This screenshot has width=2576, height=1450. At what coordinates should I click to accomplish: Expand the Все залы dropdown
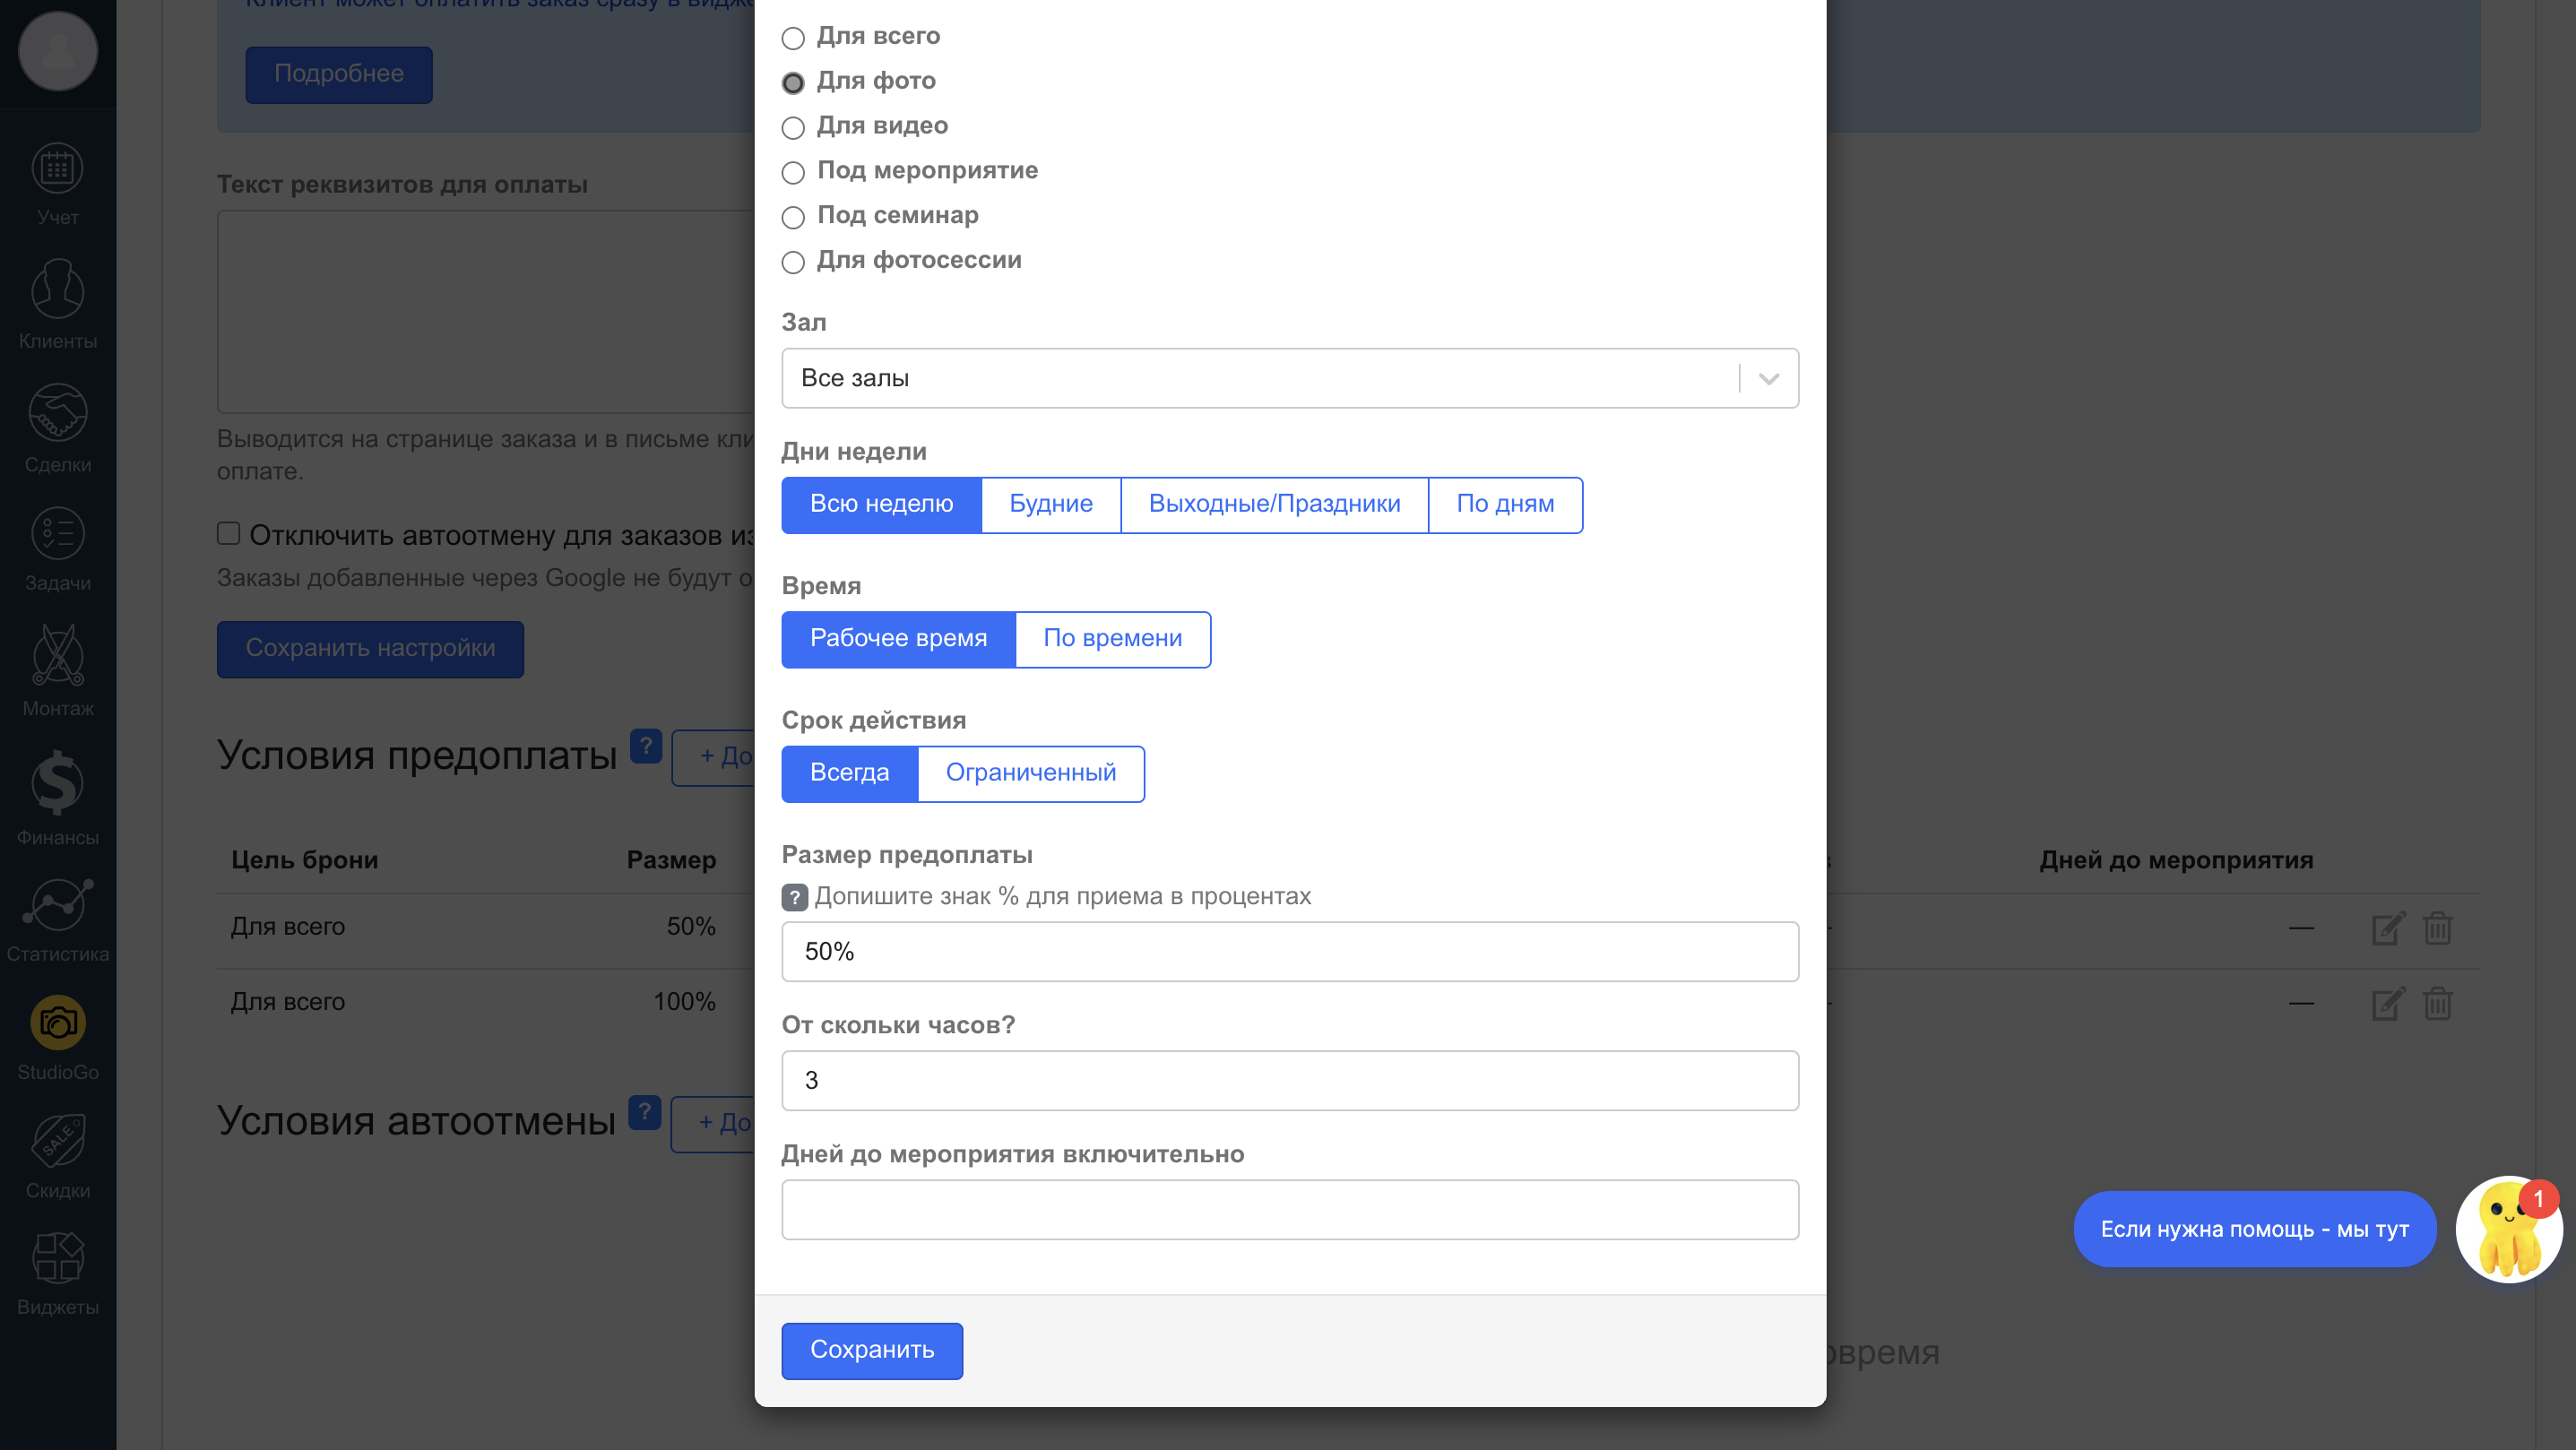tap(1289, 378)
